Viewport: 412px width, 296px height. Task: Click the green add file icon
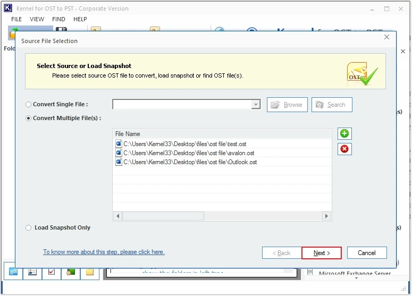click(x=344, y=134)
